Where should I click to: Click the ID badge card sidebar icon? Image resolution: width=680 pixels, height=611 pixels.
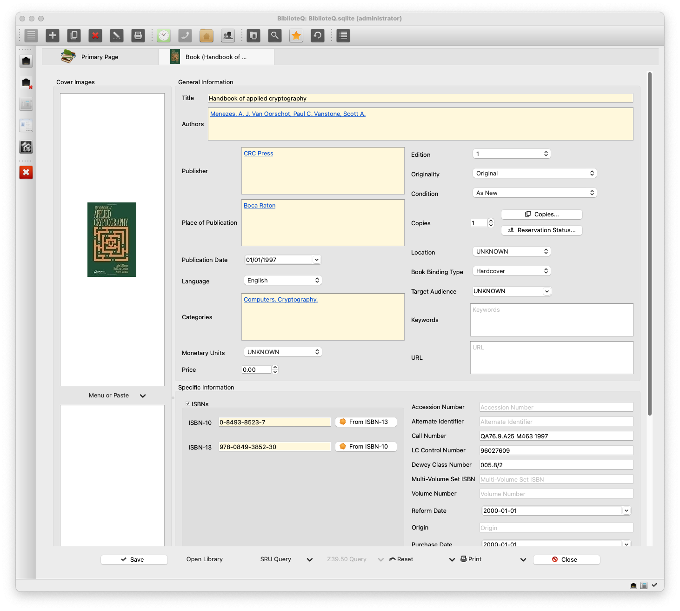[26, 126]
